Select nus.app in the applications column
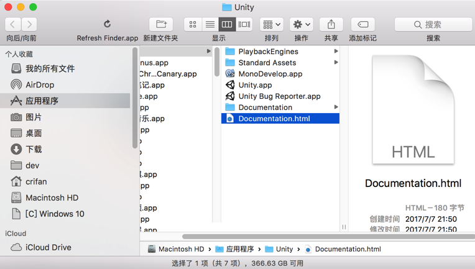The image size is (475, 269). pyautogui.click(x=154, y=63)
